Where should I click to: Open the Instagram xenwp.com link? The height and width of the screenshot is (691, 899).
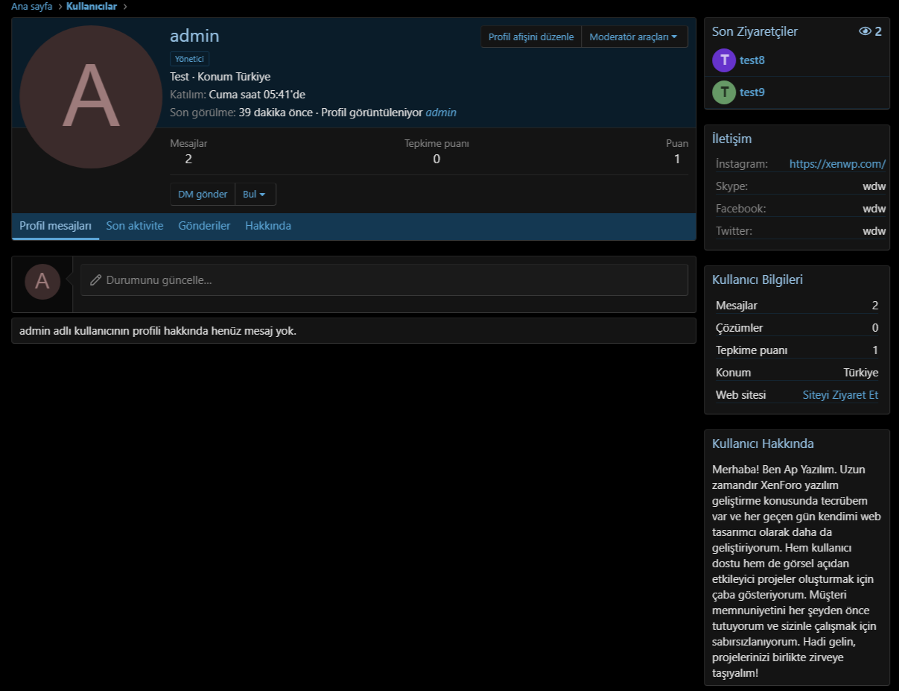tap(837, 164)
